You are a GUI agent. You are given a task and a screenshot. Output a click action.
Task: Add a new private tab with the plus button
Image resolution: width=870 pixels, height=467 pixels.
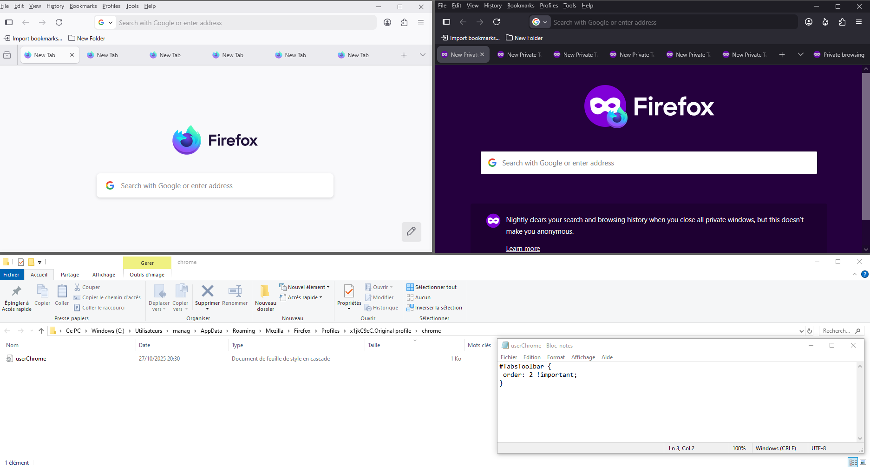[782, 54]
